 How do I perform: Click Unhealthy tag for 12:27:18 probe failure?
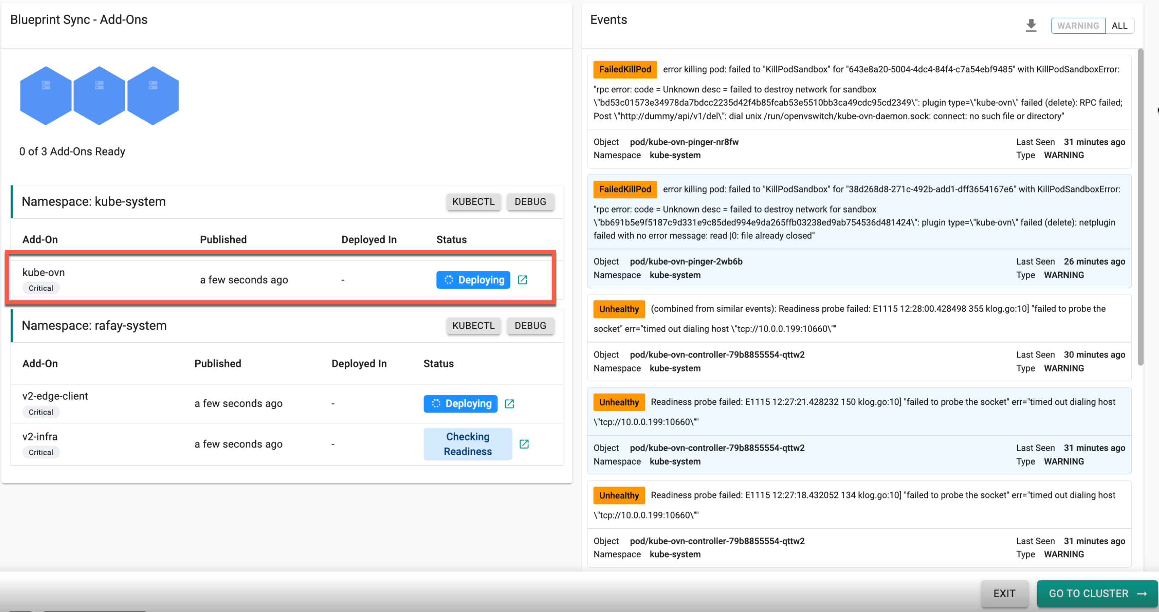[x=619, y=496]
